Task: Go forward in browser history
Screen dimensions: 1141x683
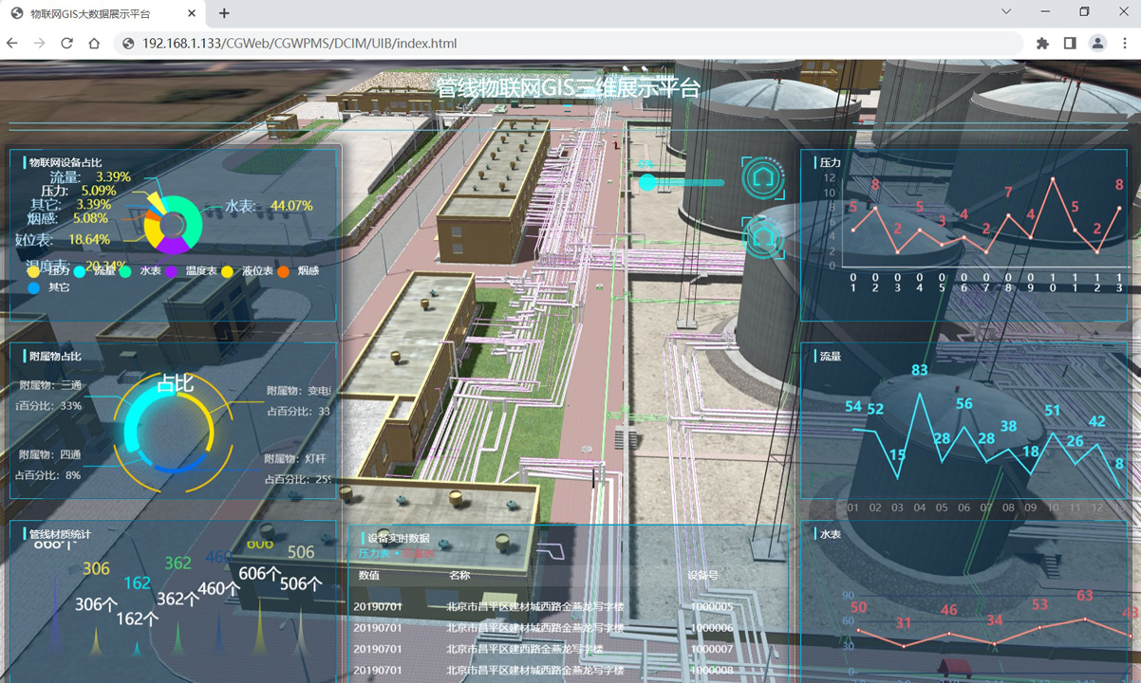Action: pos(40,43)
